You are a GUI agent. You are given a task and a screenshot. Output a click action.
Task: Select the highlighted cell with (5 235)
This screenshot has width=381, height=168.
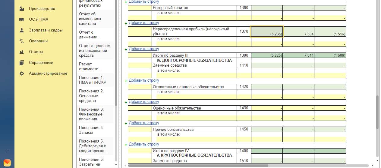click(x=267, y=31)
